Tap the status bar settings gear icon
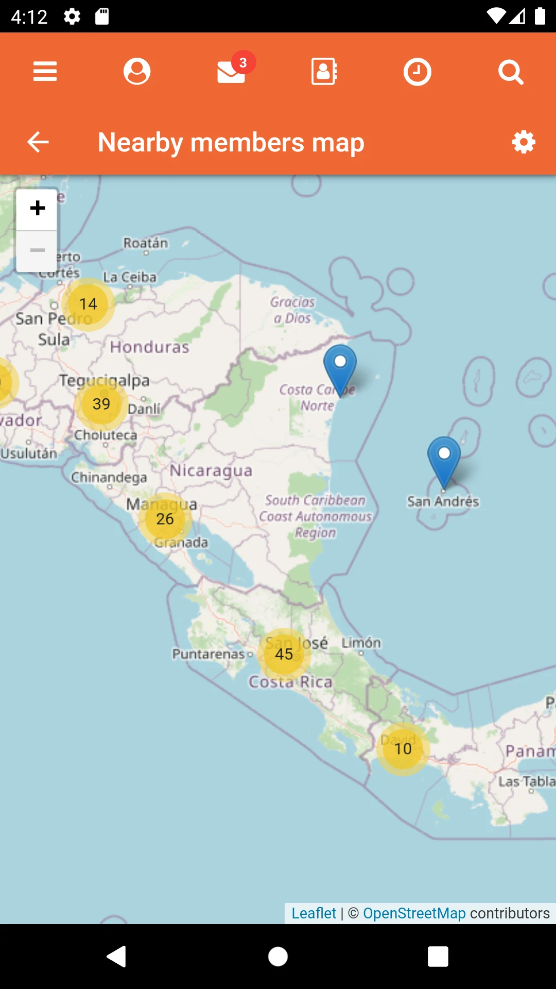 [x=72, y=16]
